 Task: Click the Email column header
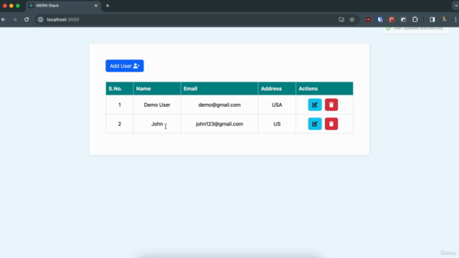point(219,89)
